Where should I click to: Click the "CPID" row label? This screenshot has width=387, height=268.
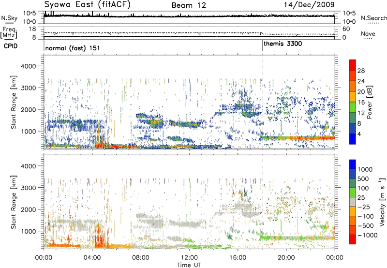point(11,46)
